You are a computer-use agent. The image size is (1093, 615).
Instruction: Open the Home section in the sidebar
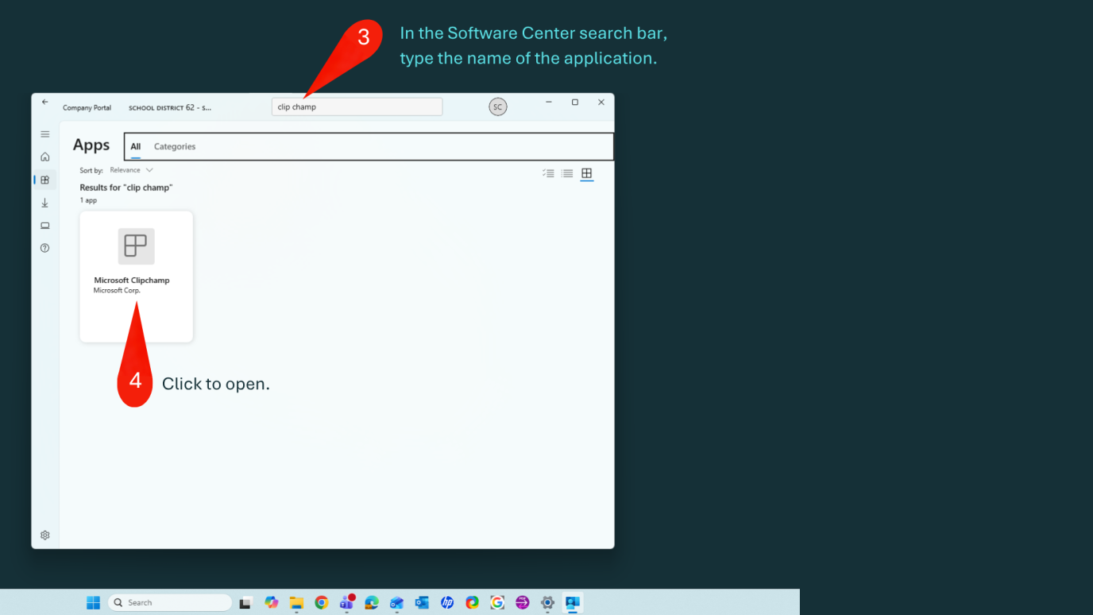[x=45, y=157]
